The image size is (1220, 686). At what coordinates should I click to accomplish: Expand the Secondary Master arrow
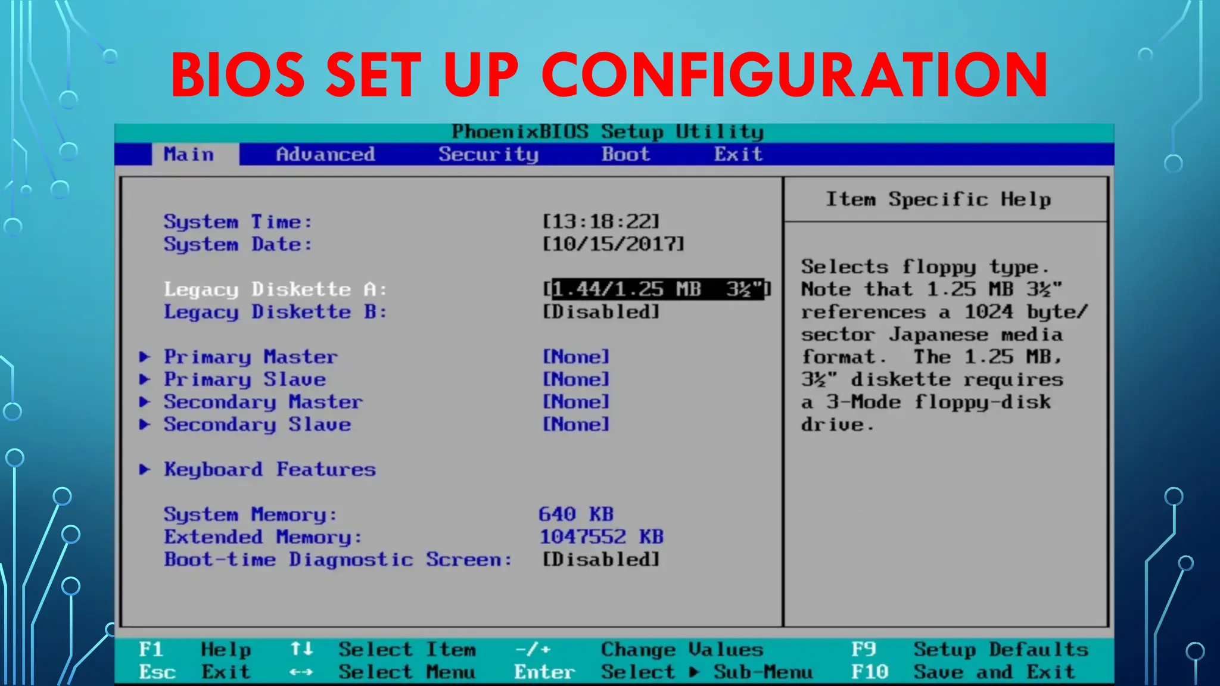pos(145,402)
